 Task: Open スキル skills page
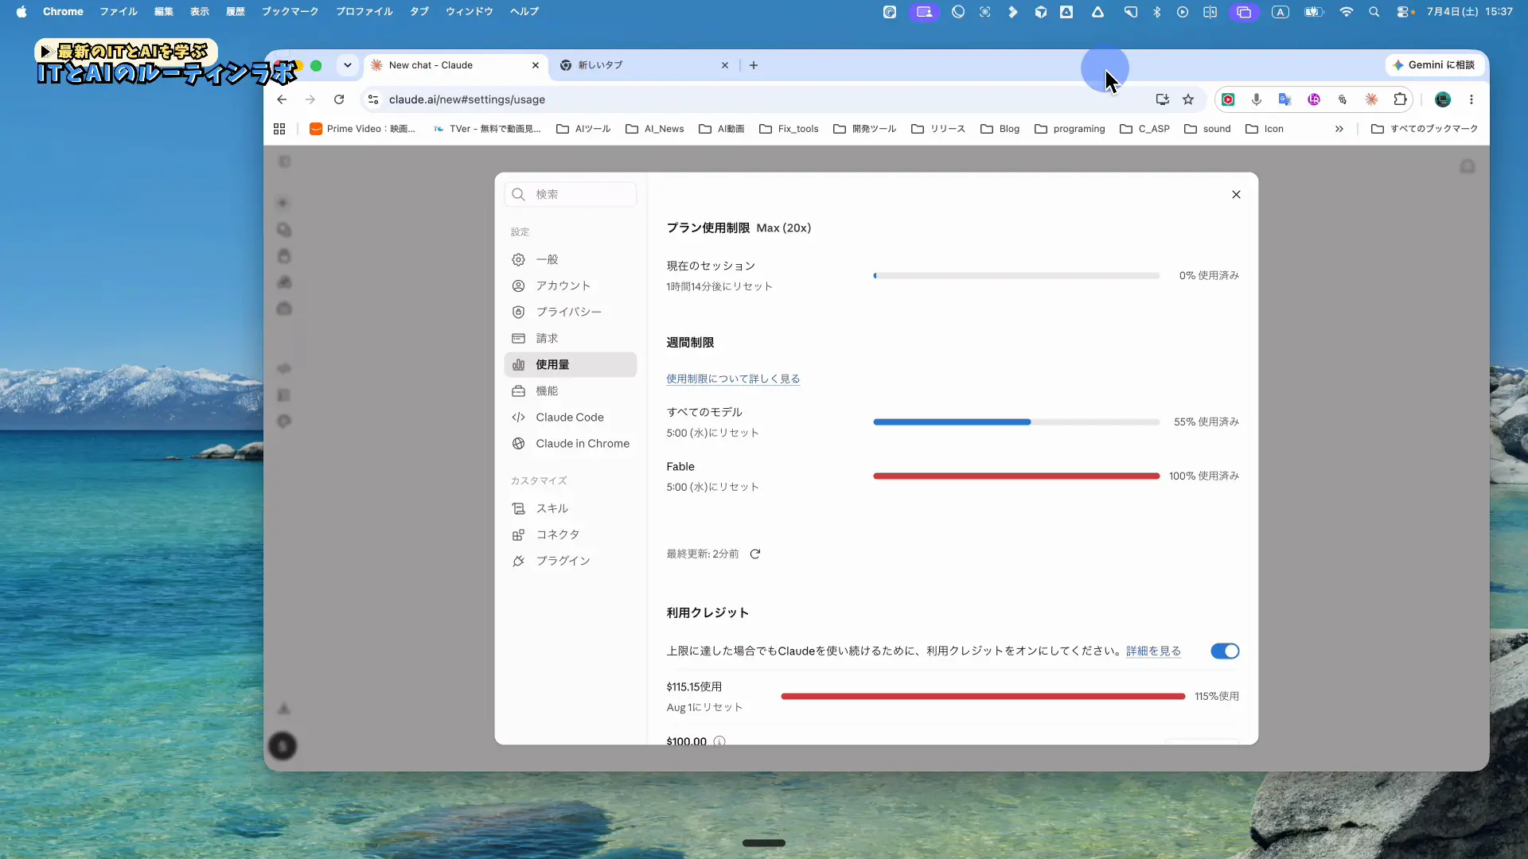tap(571, 508)
